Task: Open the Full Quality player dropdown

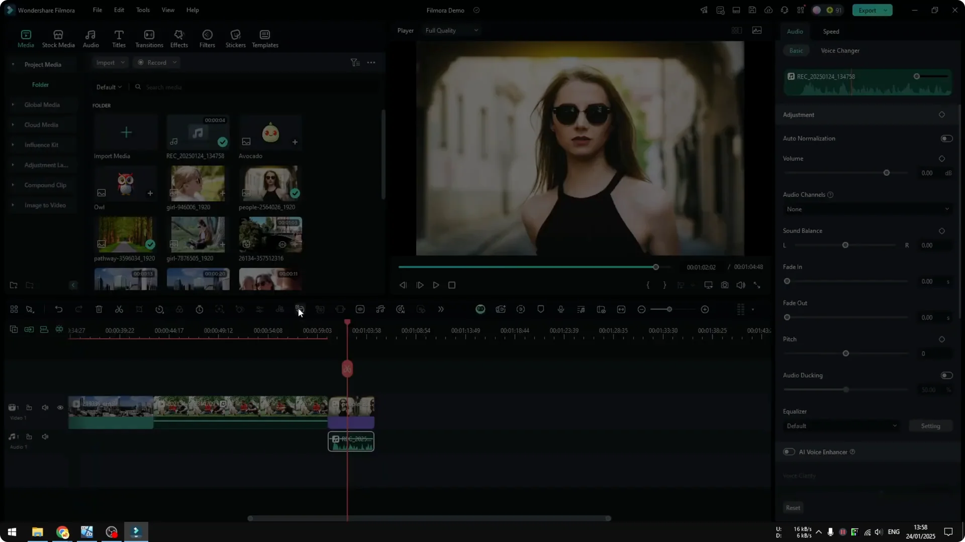Action: pyautogui.click(x=451, y=31)
